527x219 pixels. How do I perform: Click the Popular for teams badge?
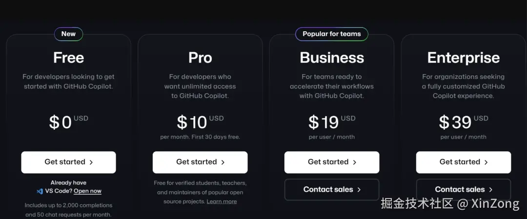pyautogui.click(x=332, y=34)
